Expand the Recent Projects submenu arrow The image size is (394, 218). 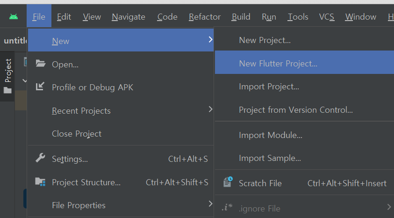(210, 109)
